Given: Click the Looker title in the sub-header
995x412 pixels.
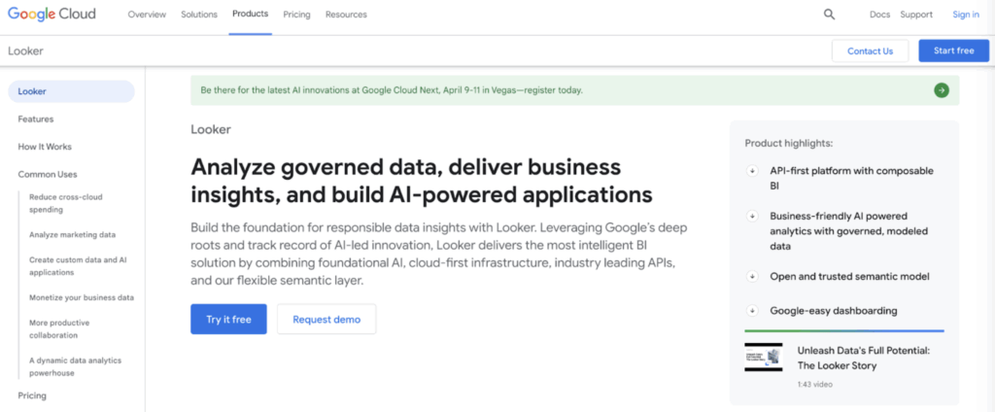Looking at the screenshot, I should (25, 51).
